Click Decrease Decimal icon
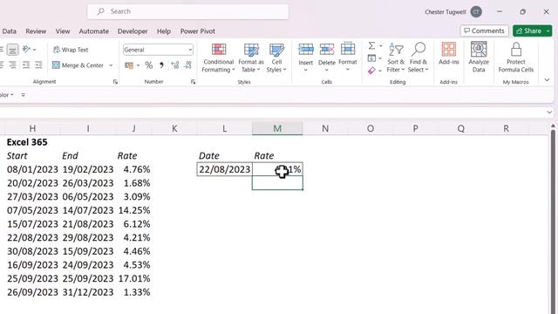558x314 pixels. pos(188,65)
